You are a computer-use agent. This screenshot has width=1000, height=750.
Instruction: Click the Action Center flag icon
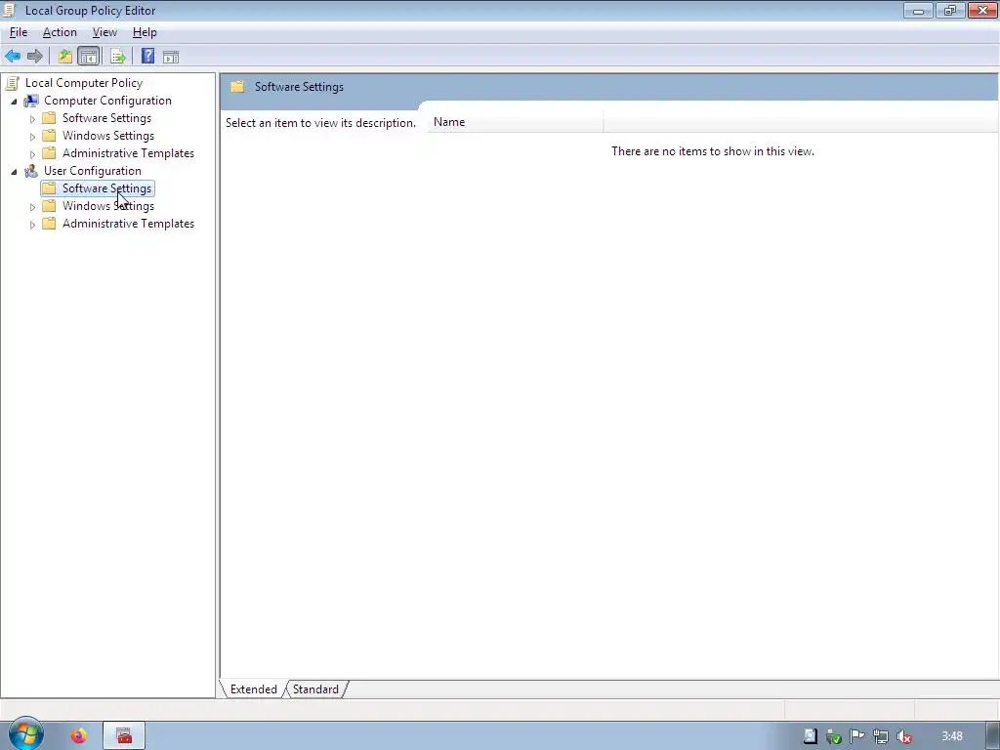tap(857, 736)
